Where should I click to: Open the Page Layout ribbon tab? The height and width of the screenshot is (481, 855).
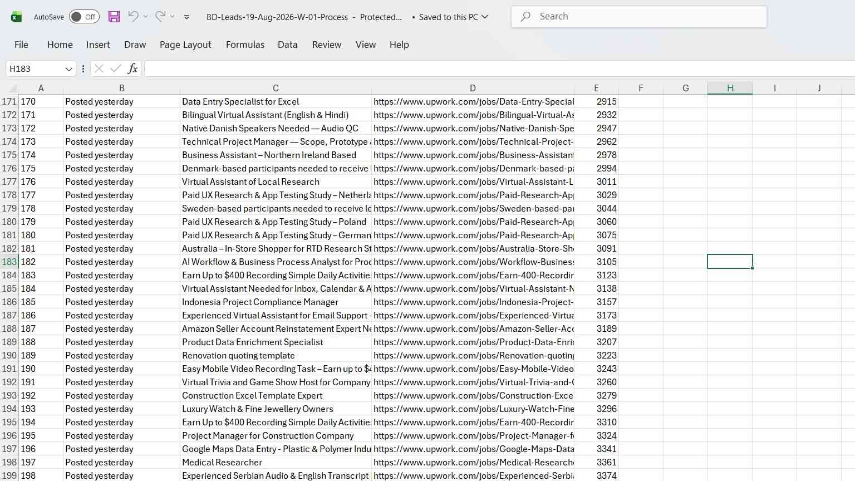coord(185,45)
